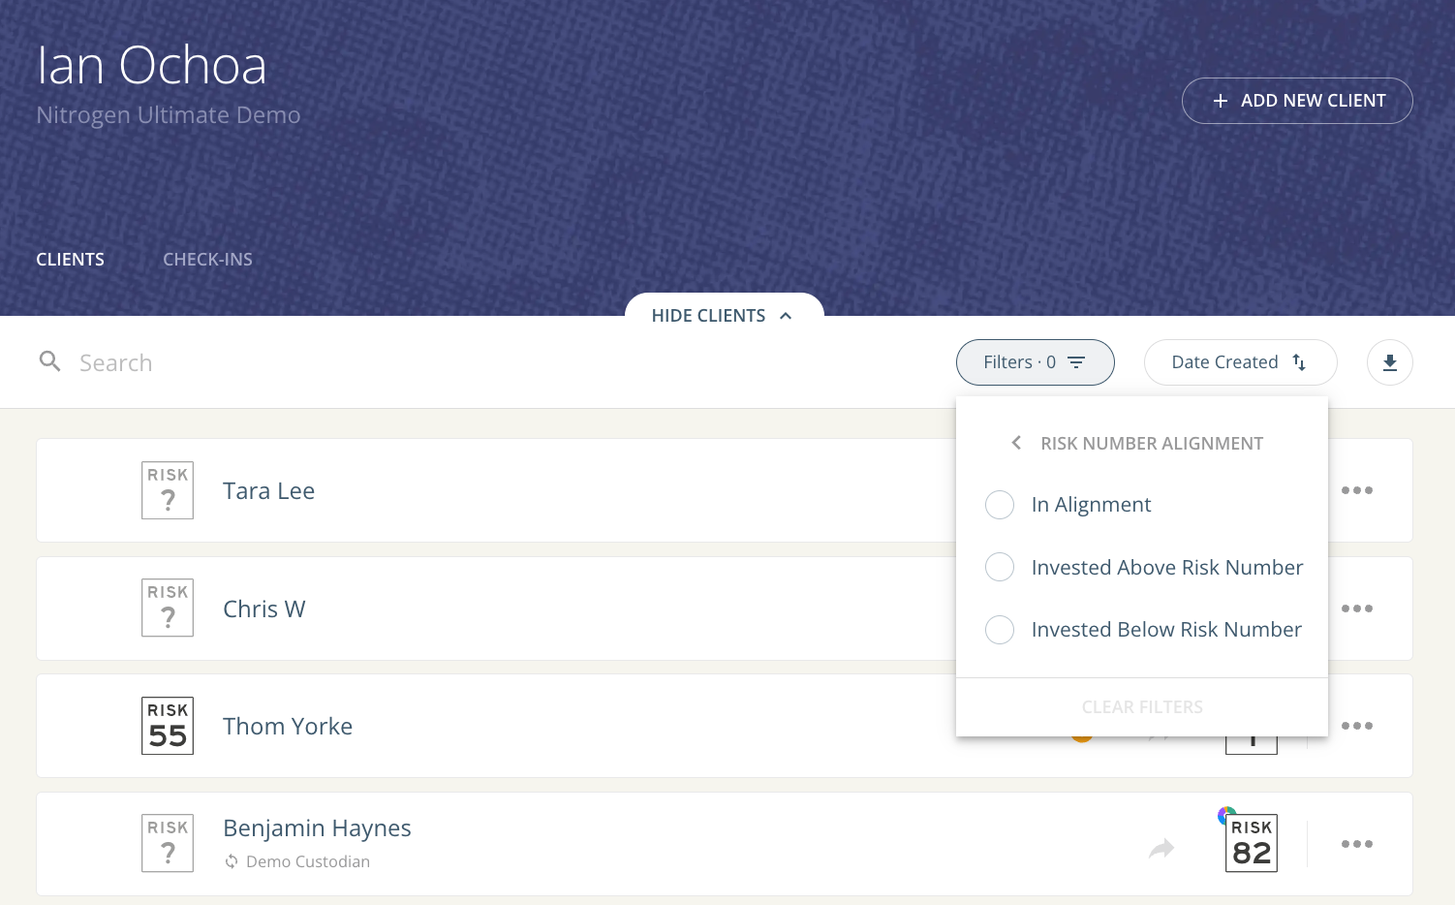Open the more options menu for Benjamin Haynes
1455x905 pixels.
coord(1356,844)
